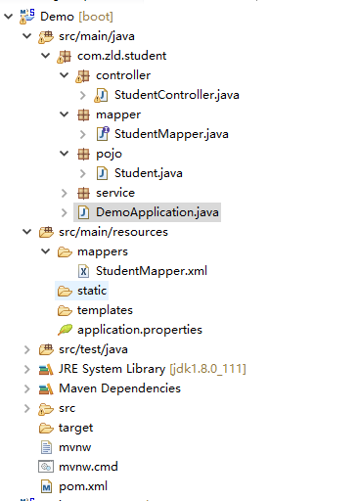Click the pojo package icon
Viewport: 359px width, 501px height.
click(83, 154)
